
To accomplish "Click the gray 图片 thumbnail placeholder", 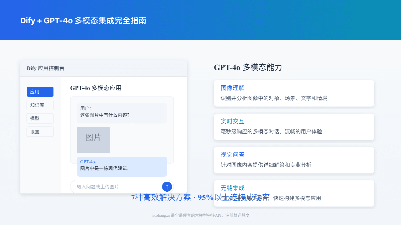I will pyautogui.click(x=94, y=140).
